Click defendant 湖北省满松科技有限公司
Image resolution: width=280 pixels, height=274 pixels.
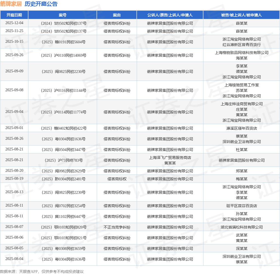pyautogui.click(x=241, y=227)
